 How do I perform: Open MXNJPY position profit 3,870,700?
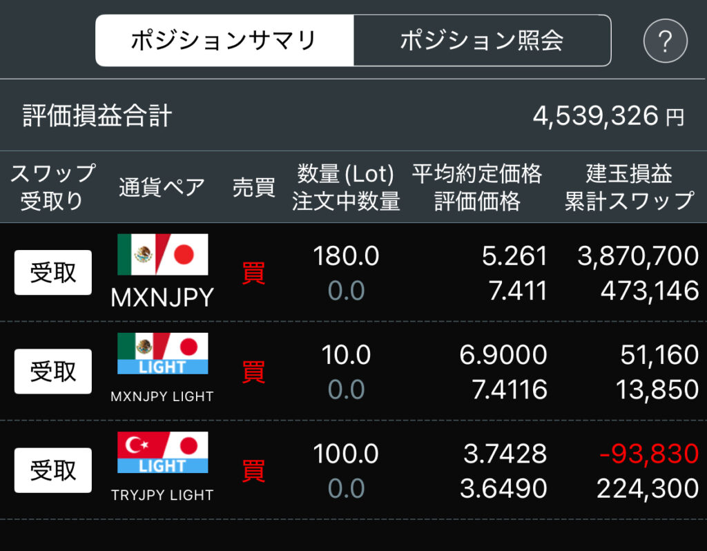coord(638,255)
